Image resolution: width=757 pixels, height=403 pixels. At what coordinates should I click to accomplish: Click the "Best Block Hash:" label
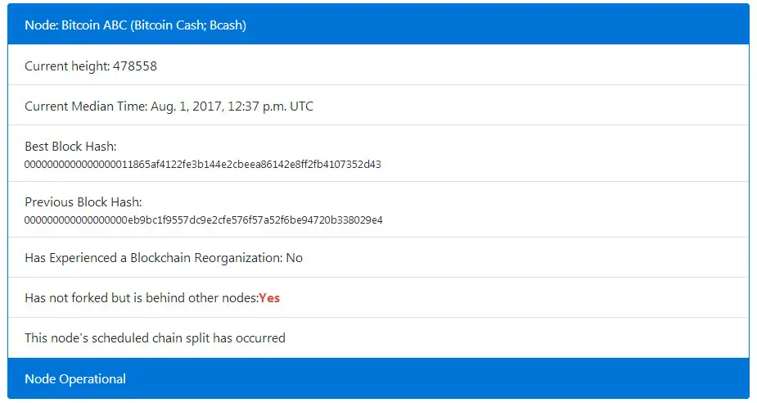(70, 146)
